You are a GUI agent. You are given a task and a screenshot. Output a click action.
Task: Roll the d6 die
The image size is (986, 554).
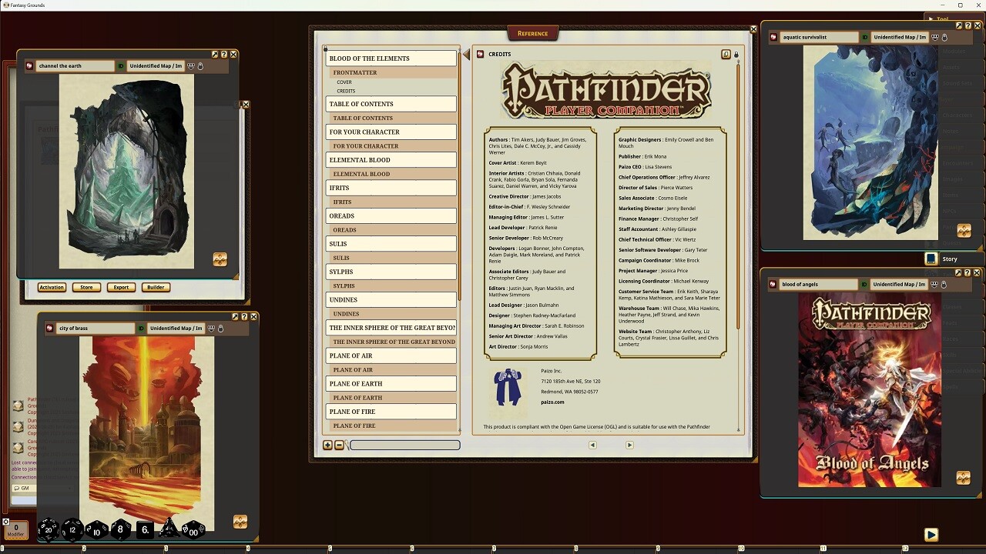pos(145,529)
